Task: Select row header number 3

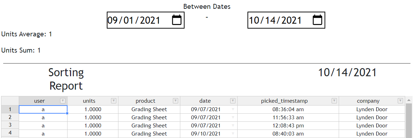Action: [x=10, y=126]
